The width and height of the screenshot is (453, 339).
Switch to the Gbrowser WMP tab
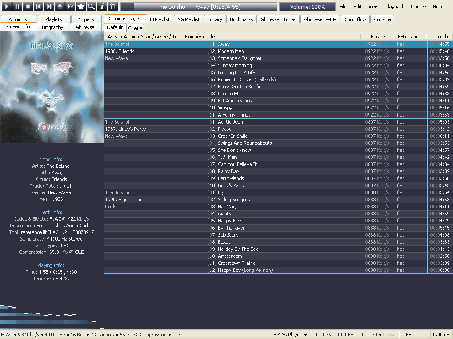(320, 19)
